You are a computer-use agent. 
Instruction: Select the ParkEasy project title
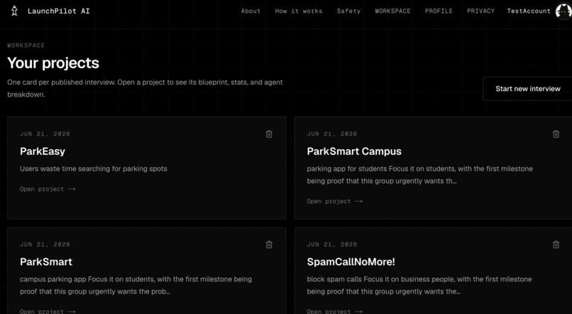click(43, 151)
